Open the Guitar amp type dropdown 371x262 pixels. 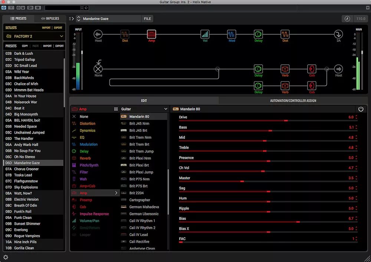point(144,109)
